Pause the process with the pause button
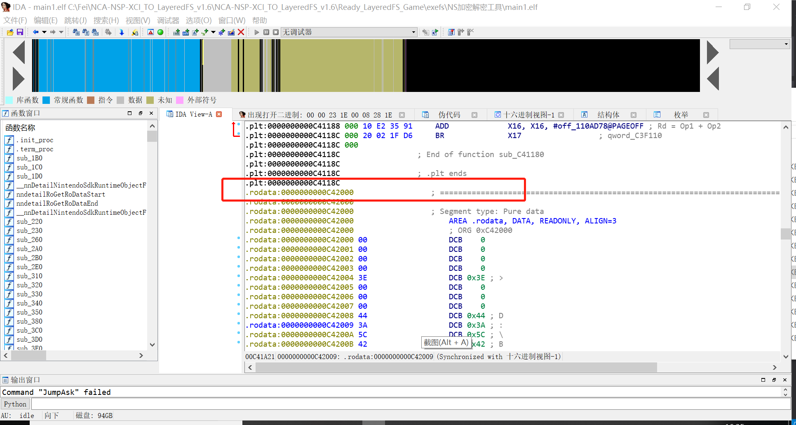This screenshot has width=796, height=425. click(x=266, y=32)
